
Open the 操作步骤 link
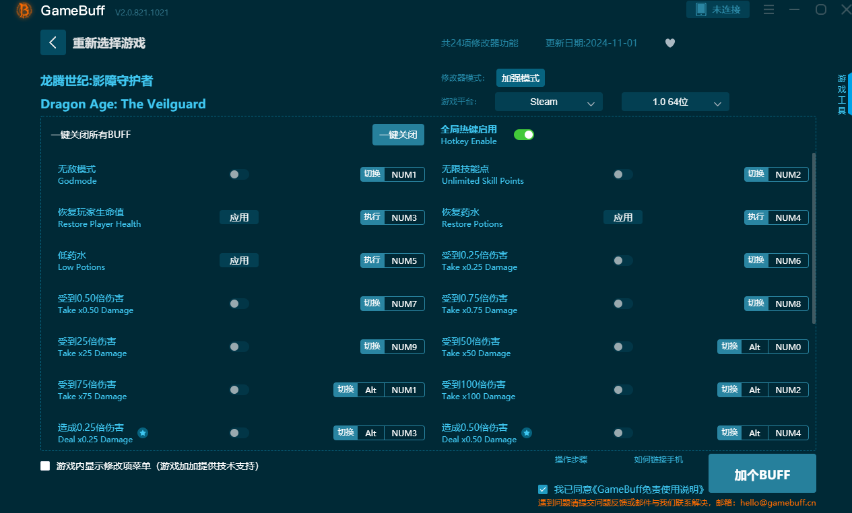(x=571, y=460)
